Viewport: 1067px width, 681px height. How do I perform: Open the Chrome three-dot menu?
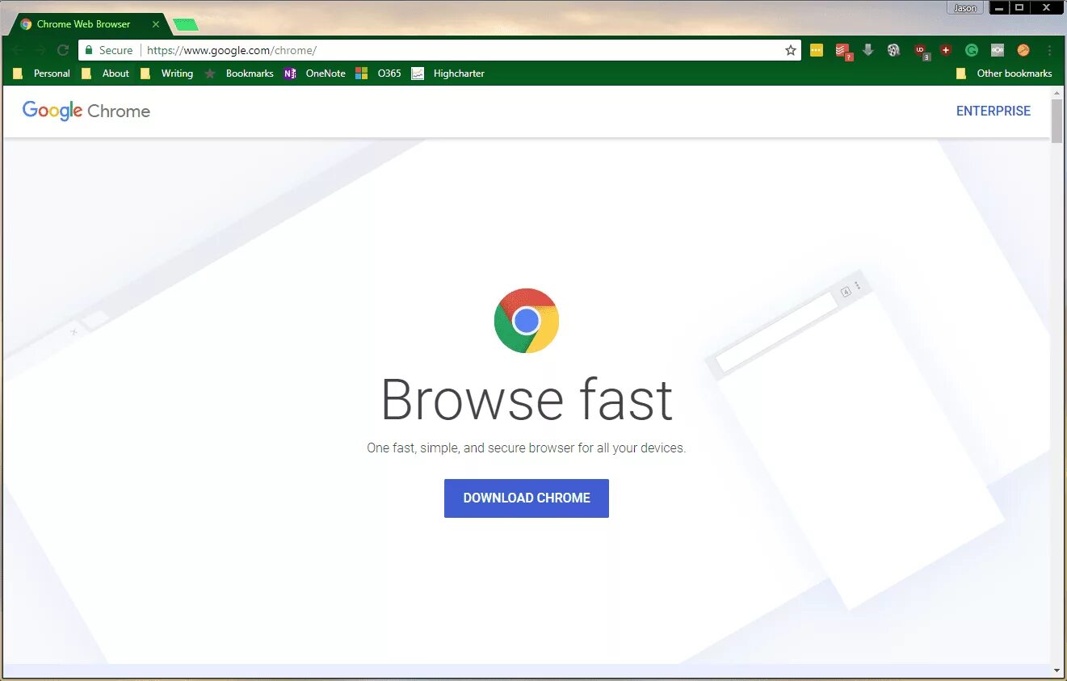(x=1049, y=49)
